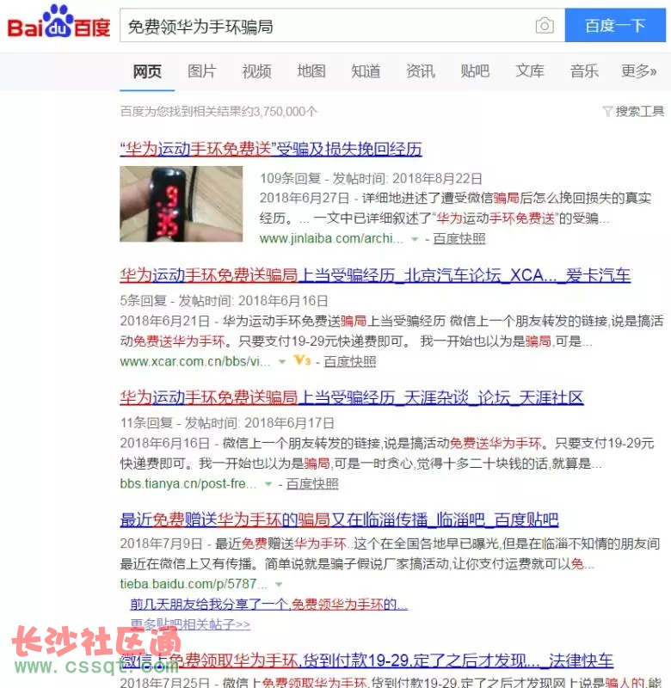This screenshot has height=688, width=671.
Task: Click the 百度一下 search button
Action: (x=615, y=26)
